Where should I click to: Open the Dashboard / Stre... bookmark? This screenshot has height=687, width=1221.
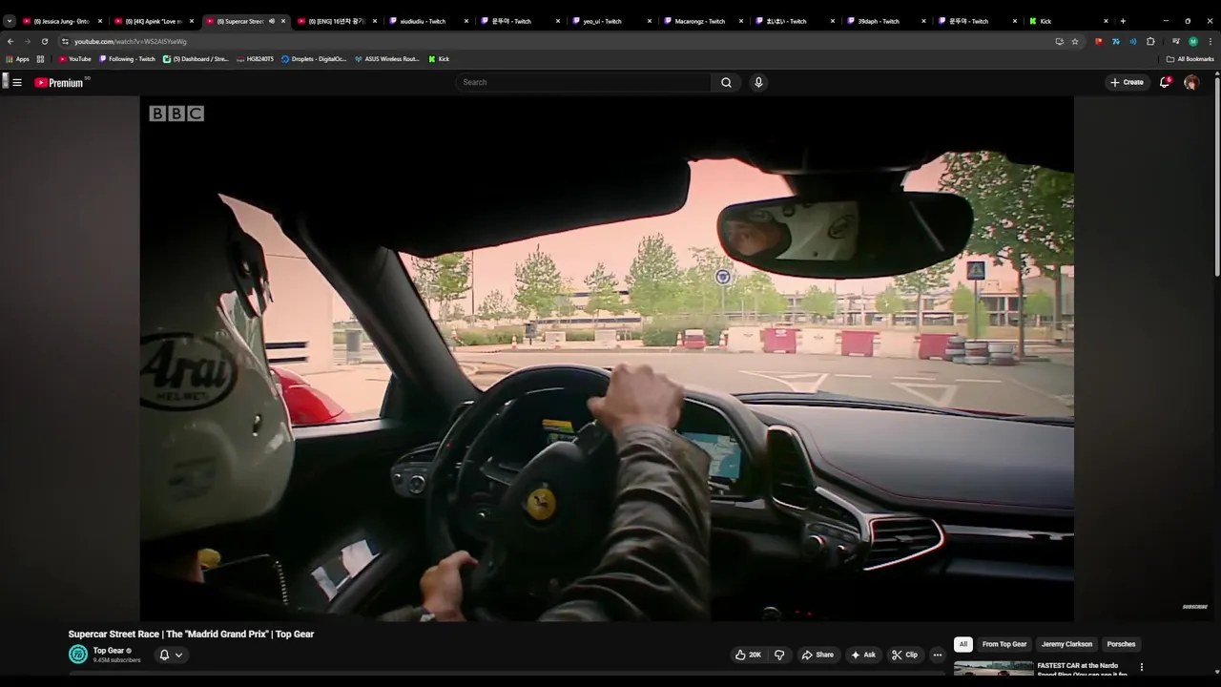196,59
